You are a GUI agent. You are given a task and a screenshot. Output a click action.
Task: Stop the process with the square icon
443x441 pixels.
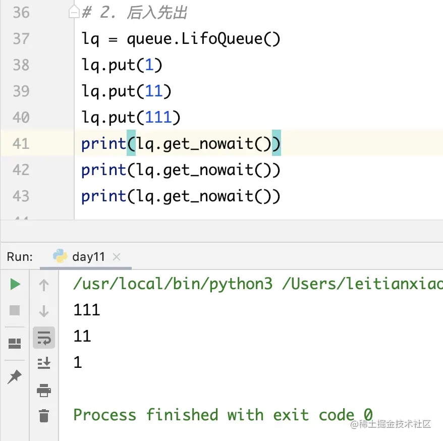point(15,310)
